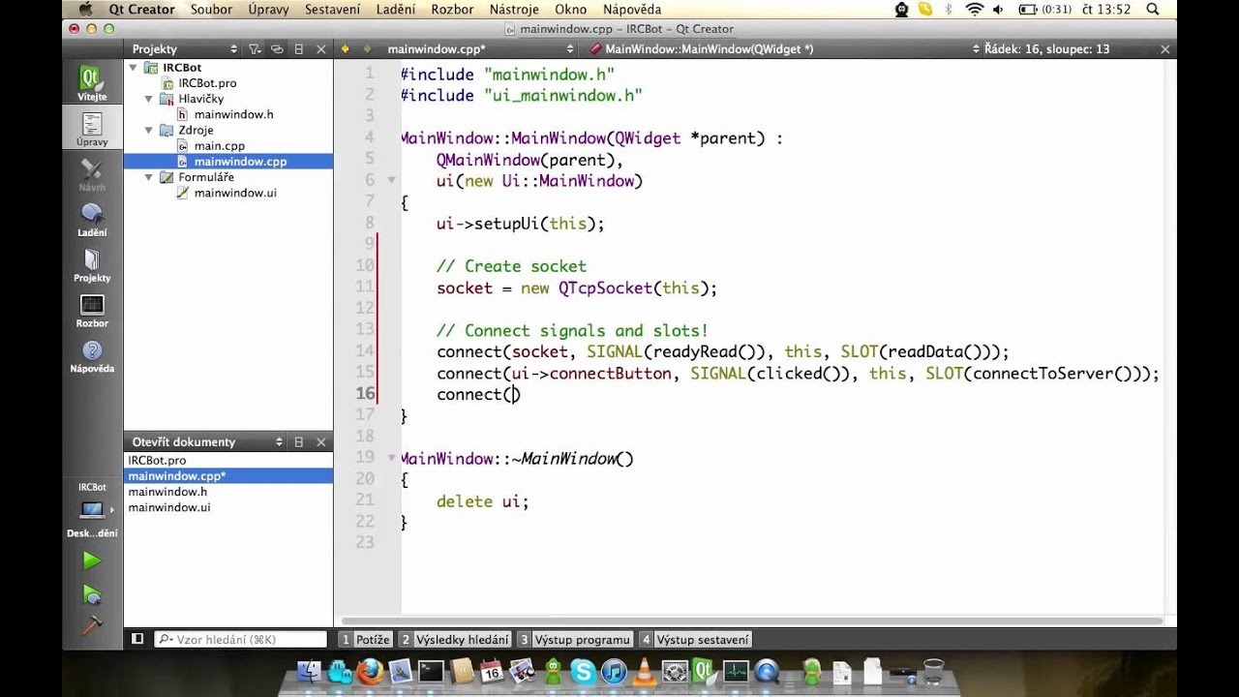Switch to Ladění debug mode
This screenshot has width=1239, height=697.
coord(92,221)
